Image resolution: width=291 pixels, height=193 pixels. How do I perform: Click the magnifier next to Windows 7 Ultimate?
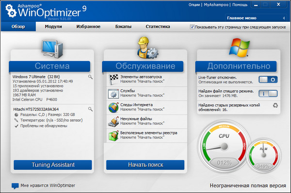(x=90, y=77)
